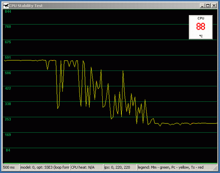Viewport: 220px width, 173px height.
Task: Click the 84 axis label
Action: click(x=8, y=150)
